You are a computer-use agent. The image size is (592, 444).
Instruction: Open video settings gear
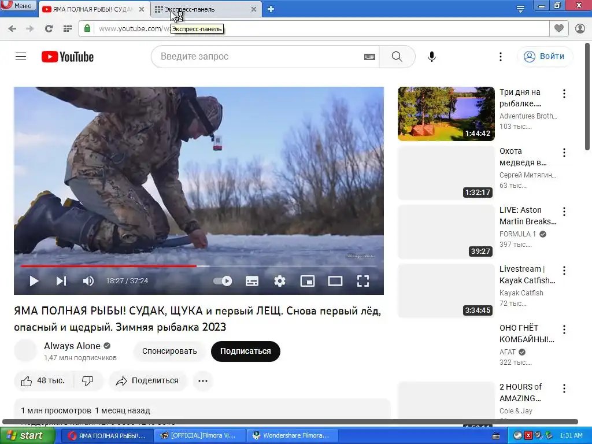(x=280, y=281)
